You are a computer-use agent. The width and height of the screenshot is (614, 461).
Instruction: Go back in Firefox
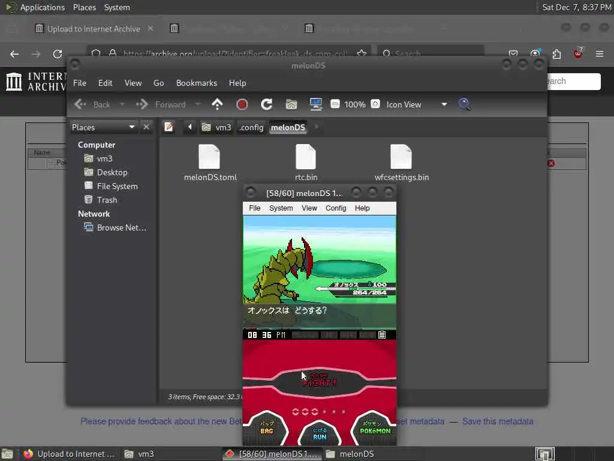click(14, 54)
